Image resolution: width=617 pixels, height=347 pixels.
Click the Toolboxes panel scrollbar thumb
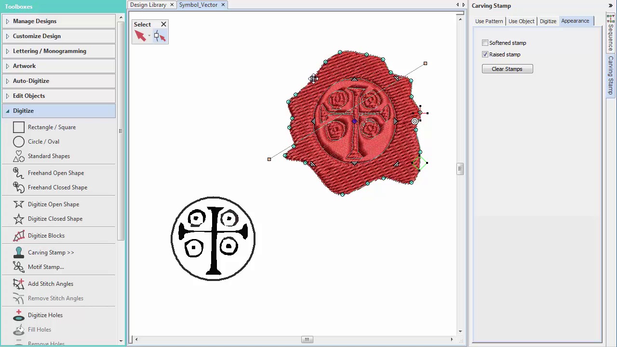121,131
